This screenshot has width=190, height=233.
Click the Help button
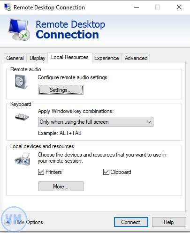click(x=169, y=222)
